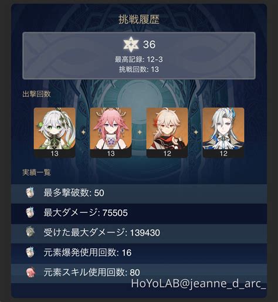Click the sparkle separator between Nahida and Yae
Image resolution: width=278 pixels, height=302 pixels.
83,133
